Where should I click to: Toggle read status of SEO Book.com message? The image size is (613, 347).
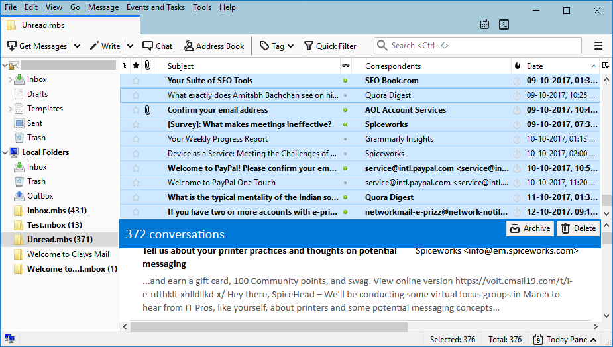345,81
